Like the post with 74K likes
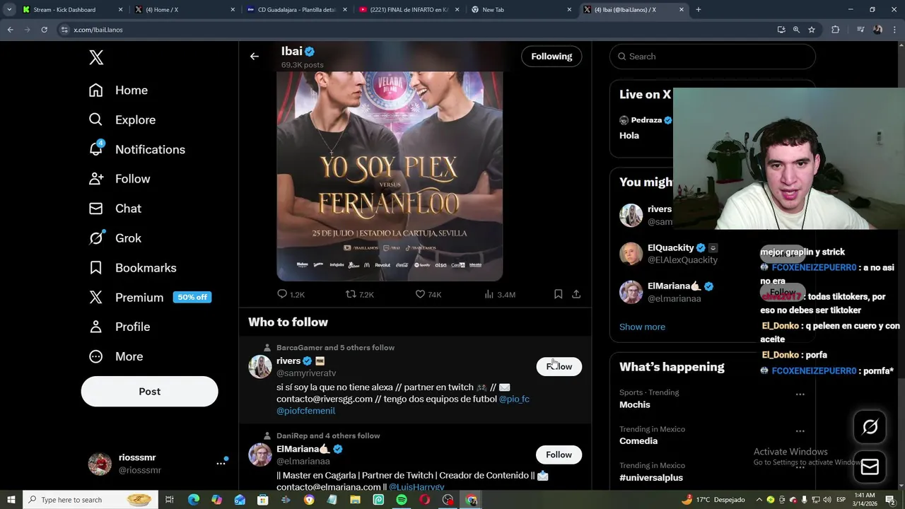This screenshot has height=509, width=905. [x=428, y=294]
